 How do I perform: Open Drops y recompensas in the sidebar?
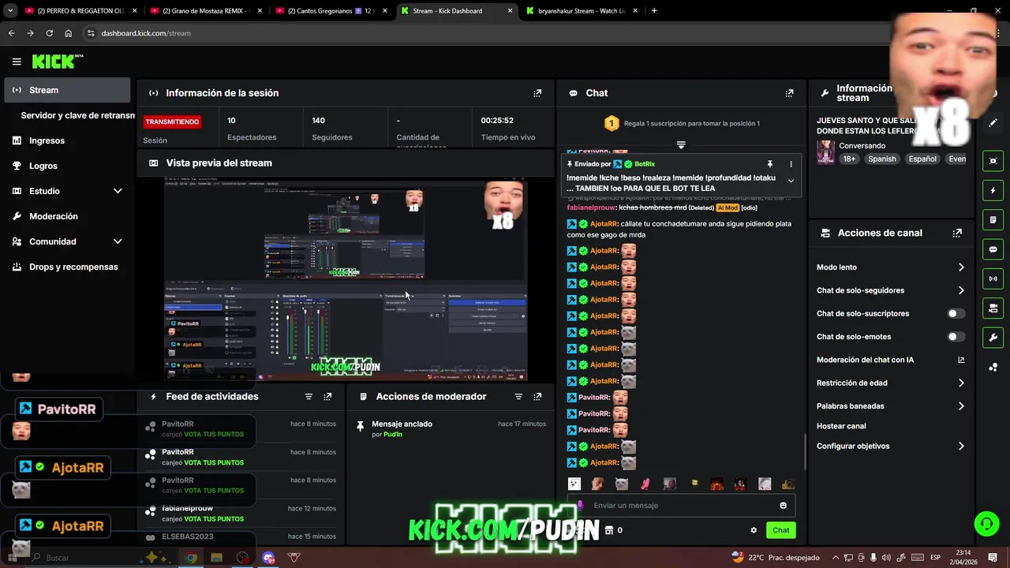click(x=67, y=267)
